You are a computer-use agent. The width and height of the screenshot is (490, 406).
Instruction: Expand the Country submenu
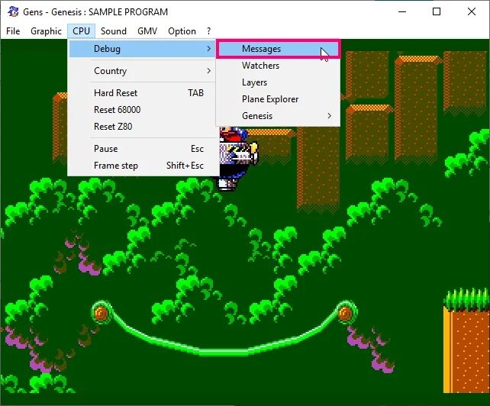(x=142, y=71)
